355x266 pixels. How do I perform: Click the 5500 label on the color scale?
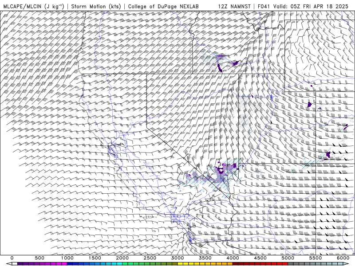click(316, 258)
